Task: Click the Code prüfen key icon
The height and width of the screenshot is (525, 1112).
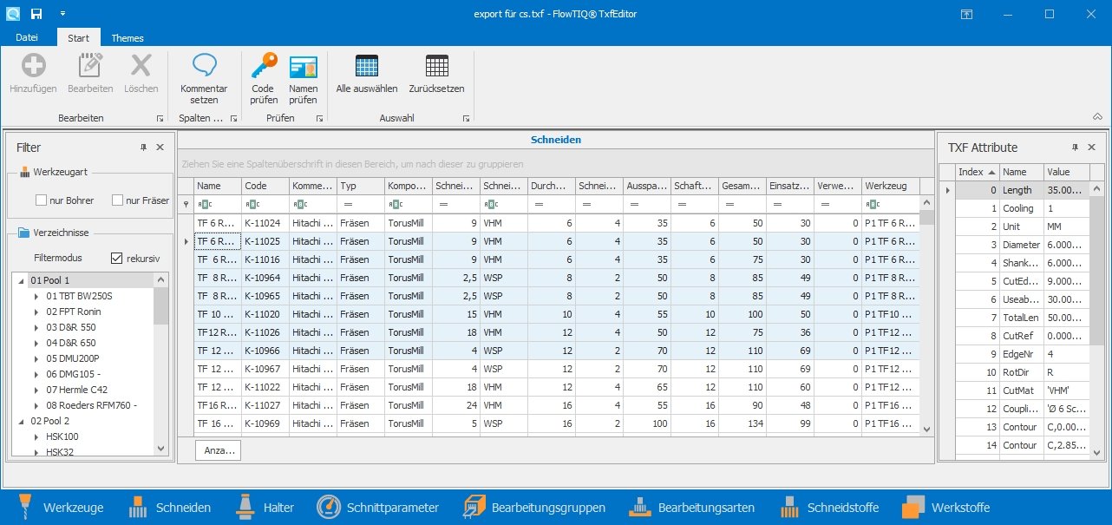Action: pyautogui.click(x=263, y=66)
